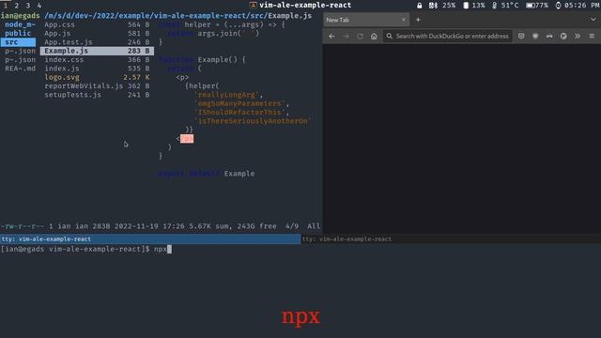Screen dimensions: 601x338
Task: Click the 2.57 K size of logo.svg
Action: point(136,77)
